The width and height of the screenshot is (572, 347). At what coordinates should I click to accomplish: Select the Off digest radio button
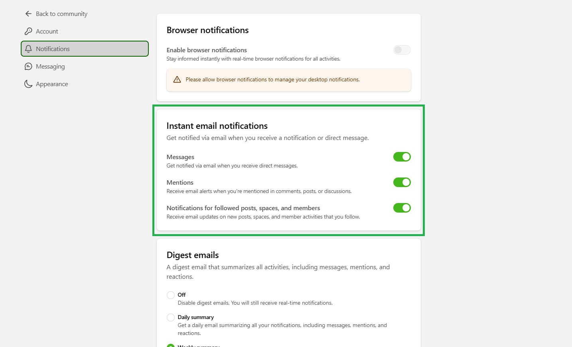(x=171, y=295)
